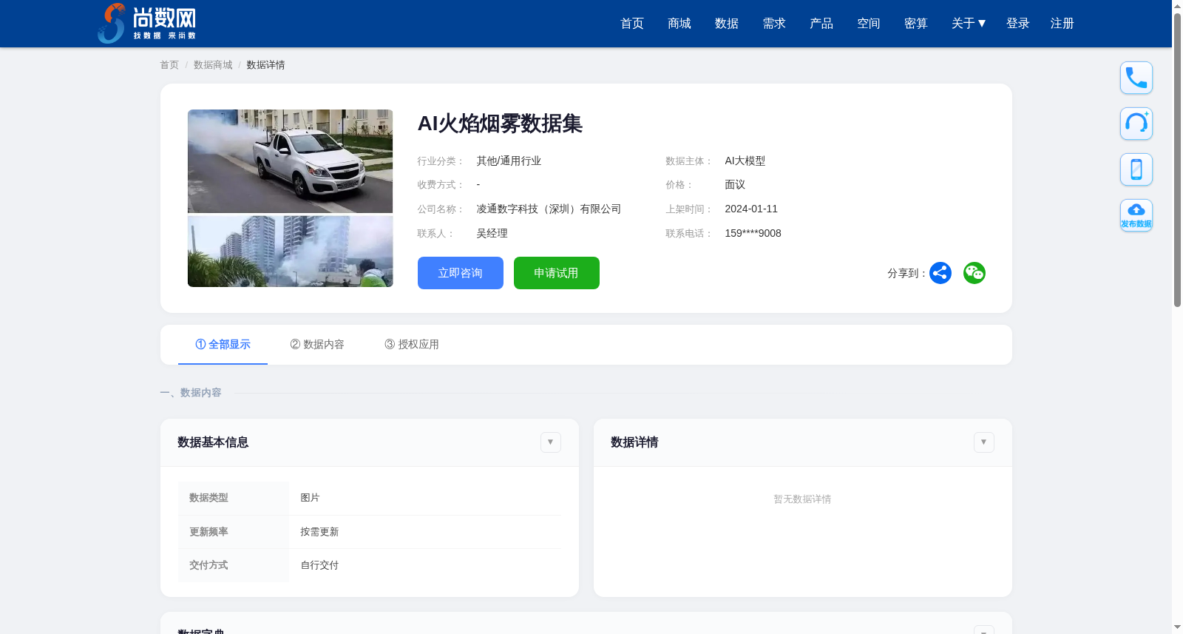The width and height of the screenshot is (1183, 634).
Task: Share to WeChat using green icon
Action: (974, 273)
